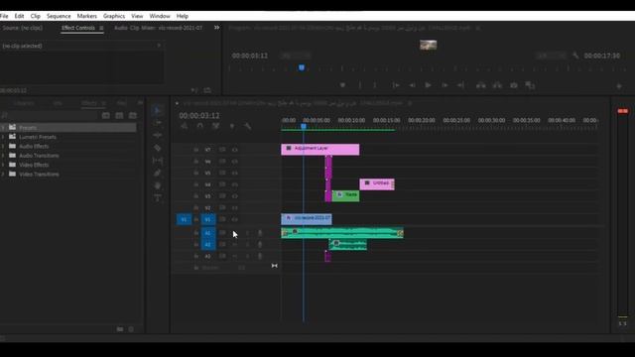Open the Edit menu
This screenshot has height=357, width=635.
19,16
